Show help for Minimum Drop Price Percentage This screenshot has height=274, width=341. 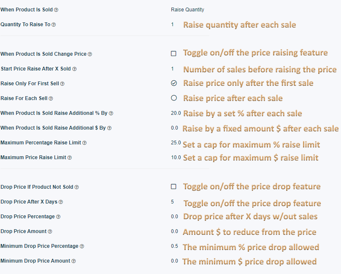point(82,247)
